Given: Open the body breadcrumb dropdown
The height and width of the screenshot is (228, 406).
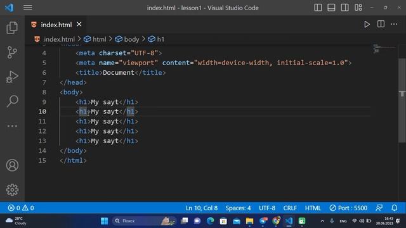Looking at the screenshot, I should [131, 39].
